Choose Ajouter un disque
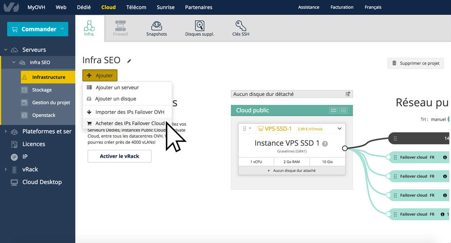This screenshot has height=243, width=451. (127, 99)
